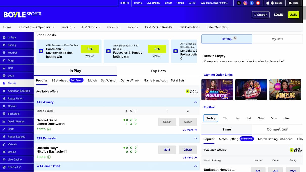Show 30 more markets for Diallo match
Viewport: 306px width, 172px height.
(190, 130)
